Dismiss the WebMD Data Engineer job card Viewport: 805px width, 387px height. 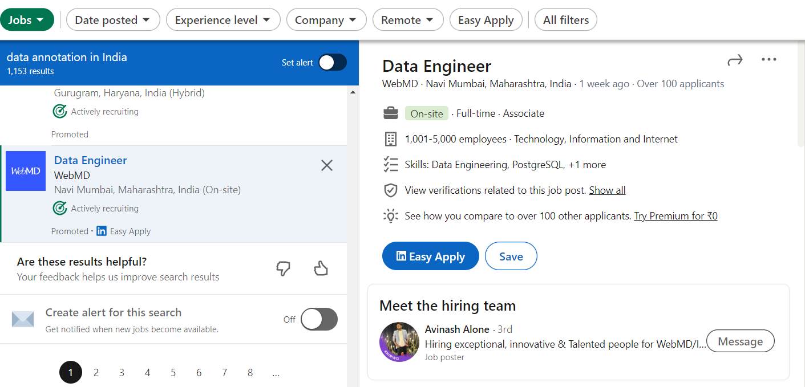327,165
